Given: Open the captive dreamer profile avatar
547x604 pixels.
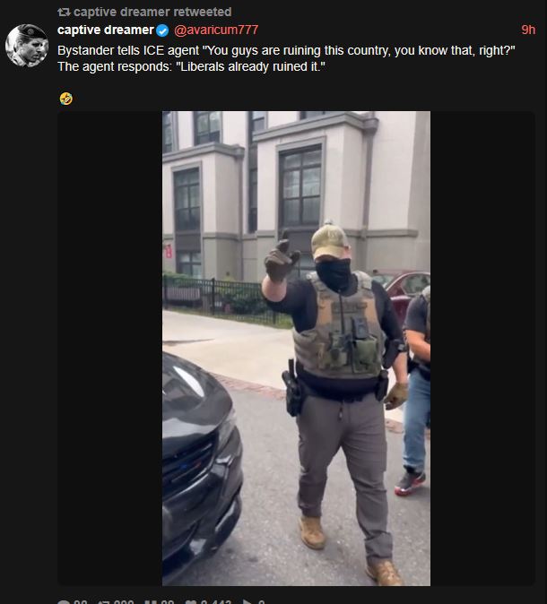Looking at the screenshot, I should [27, 46].
